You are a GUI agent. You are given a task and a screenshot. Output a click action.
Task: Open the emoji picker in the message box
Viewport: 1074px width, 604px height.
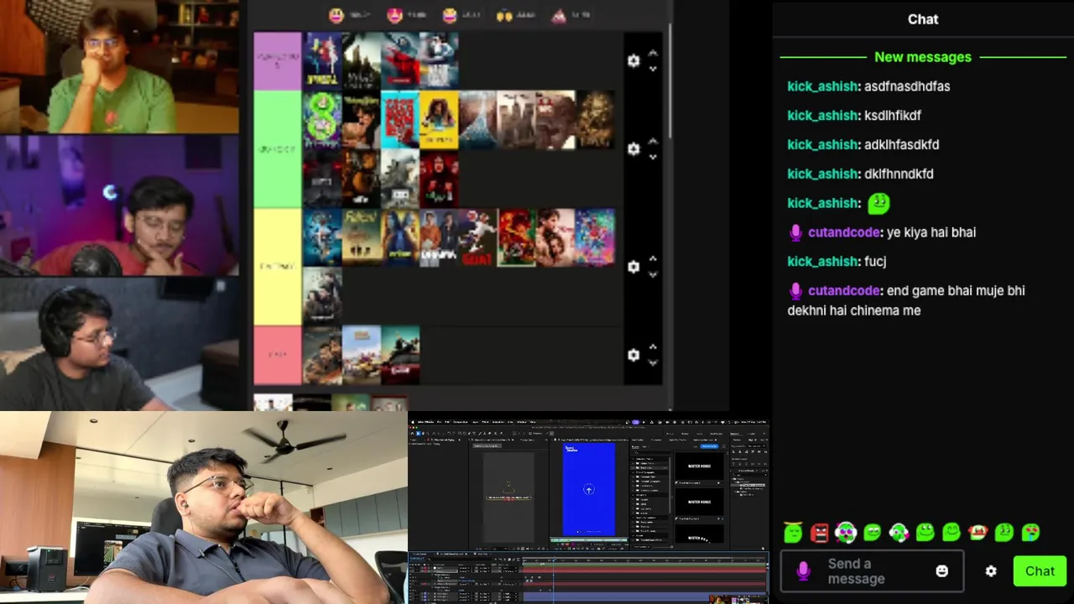click(x=942, y=571)
